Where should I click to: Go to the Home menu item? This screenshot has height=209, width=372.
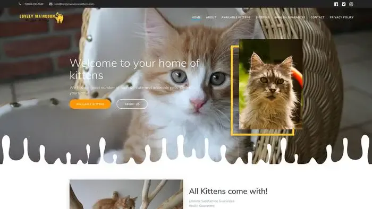click(x=196, y=18)
